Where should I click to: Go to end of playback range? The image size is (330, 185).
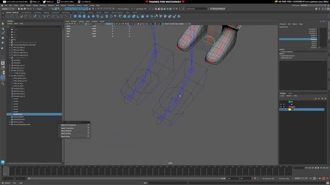coord(327,168)
